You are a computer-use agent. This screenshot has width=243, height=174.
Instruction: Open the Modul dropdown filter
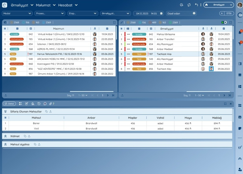point(17,13)
